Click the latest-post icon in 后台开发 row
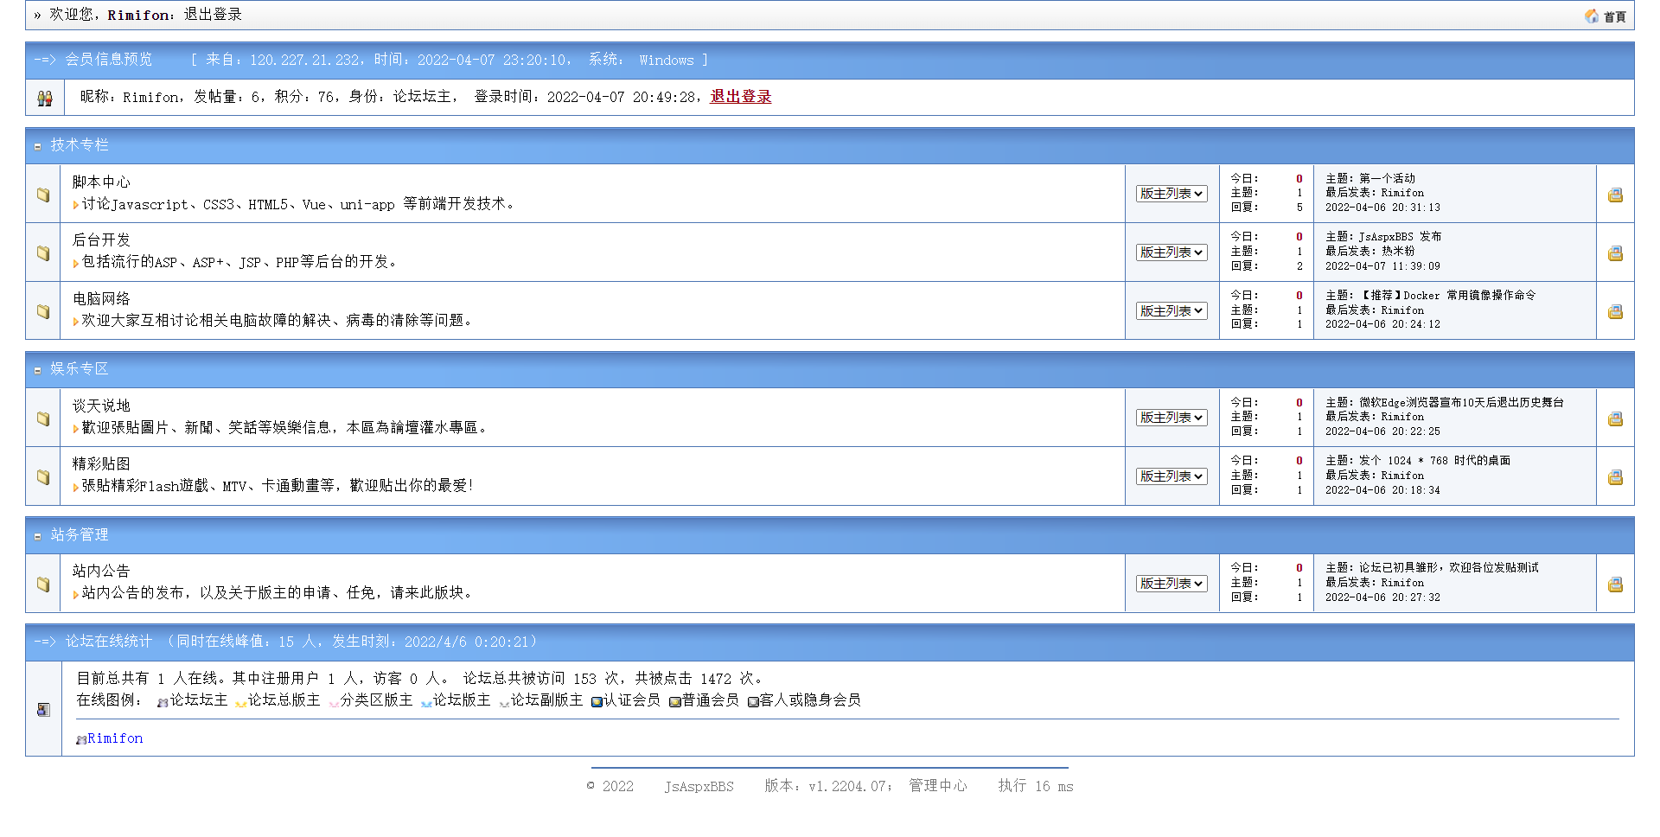 coord(1615,253)
